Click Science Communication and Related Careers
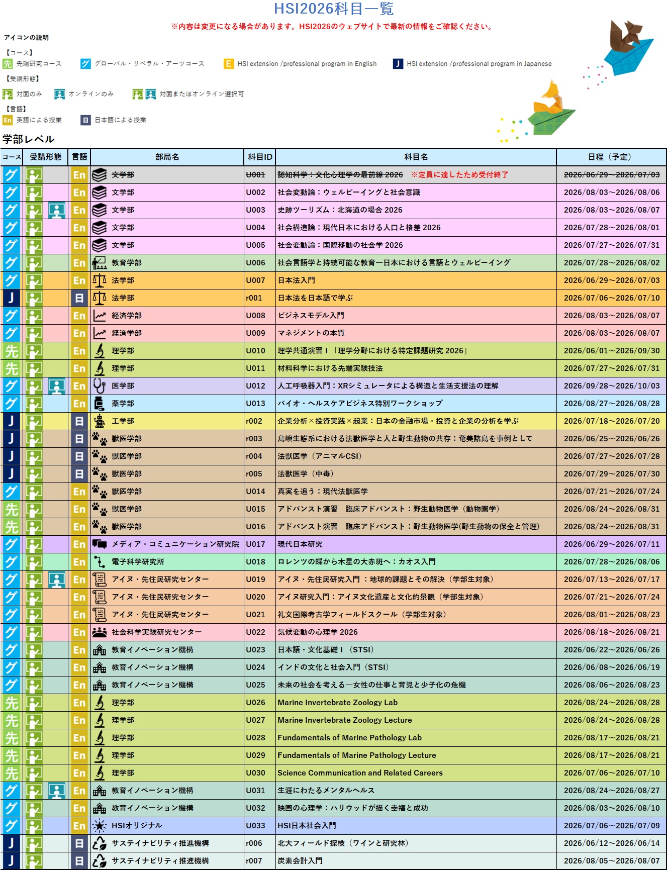This screenshot has height=870, width=667. (360, 773)
